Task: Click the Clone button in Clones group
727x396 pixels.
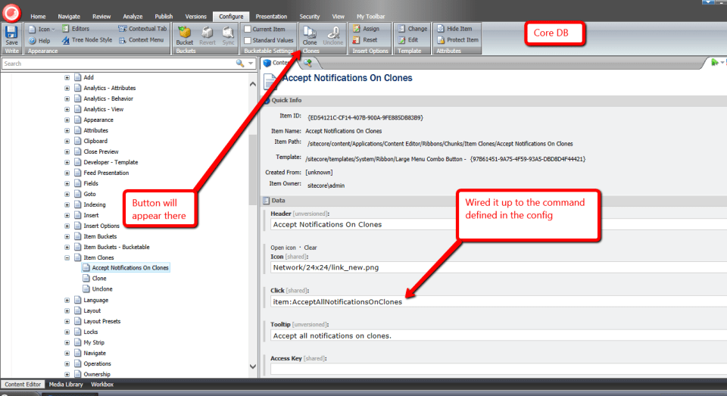Action: click(x=310, y=36)
